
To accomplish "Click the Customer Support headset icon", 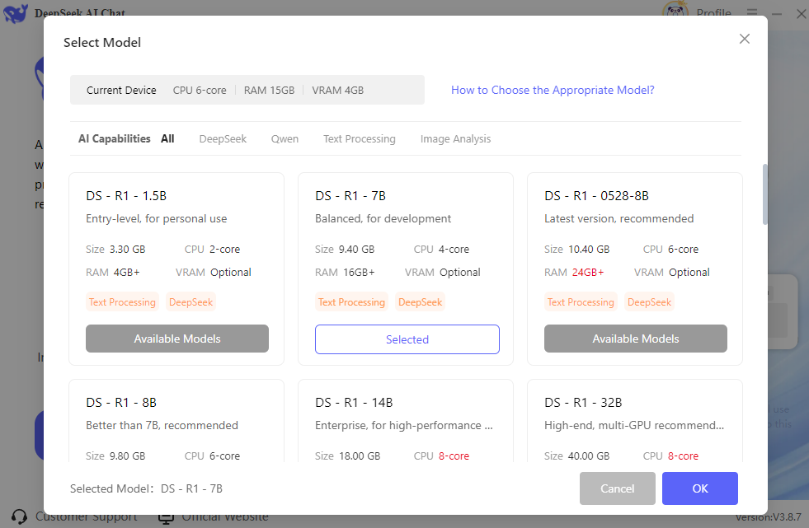I will pos(19,516).
